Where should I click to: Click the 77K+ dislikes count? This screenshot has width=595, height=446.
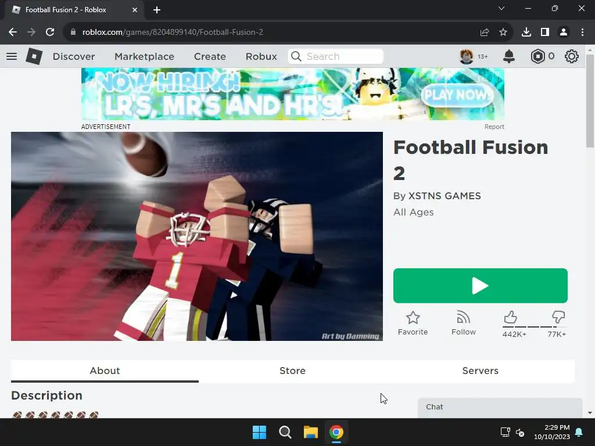[557, 334]
